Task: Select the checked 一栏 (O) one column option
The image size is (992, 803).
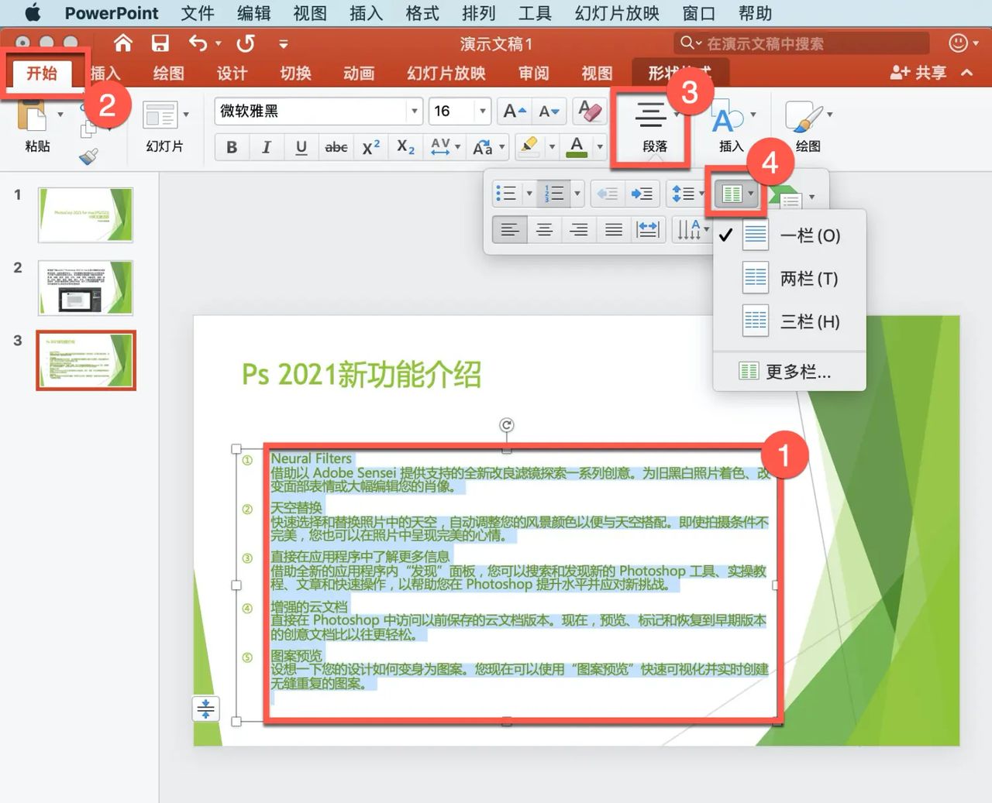Action: [x=789, y=235]
